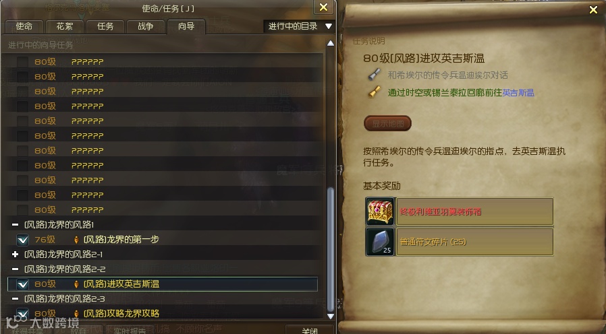Follow the blue 英吉斯温 link
The width and height of the screenshot is (606, 334).
coord(518,92)
